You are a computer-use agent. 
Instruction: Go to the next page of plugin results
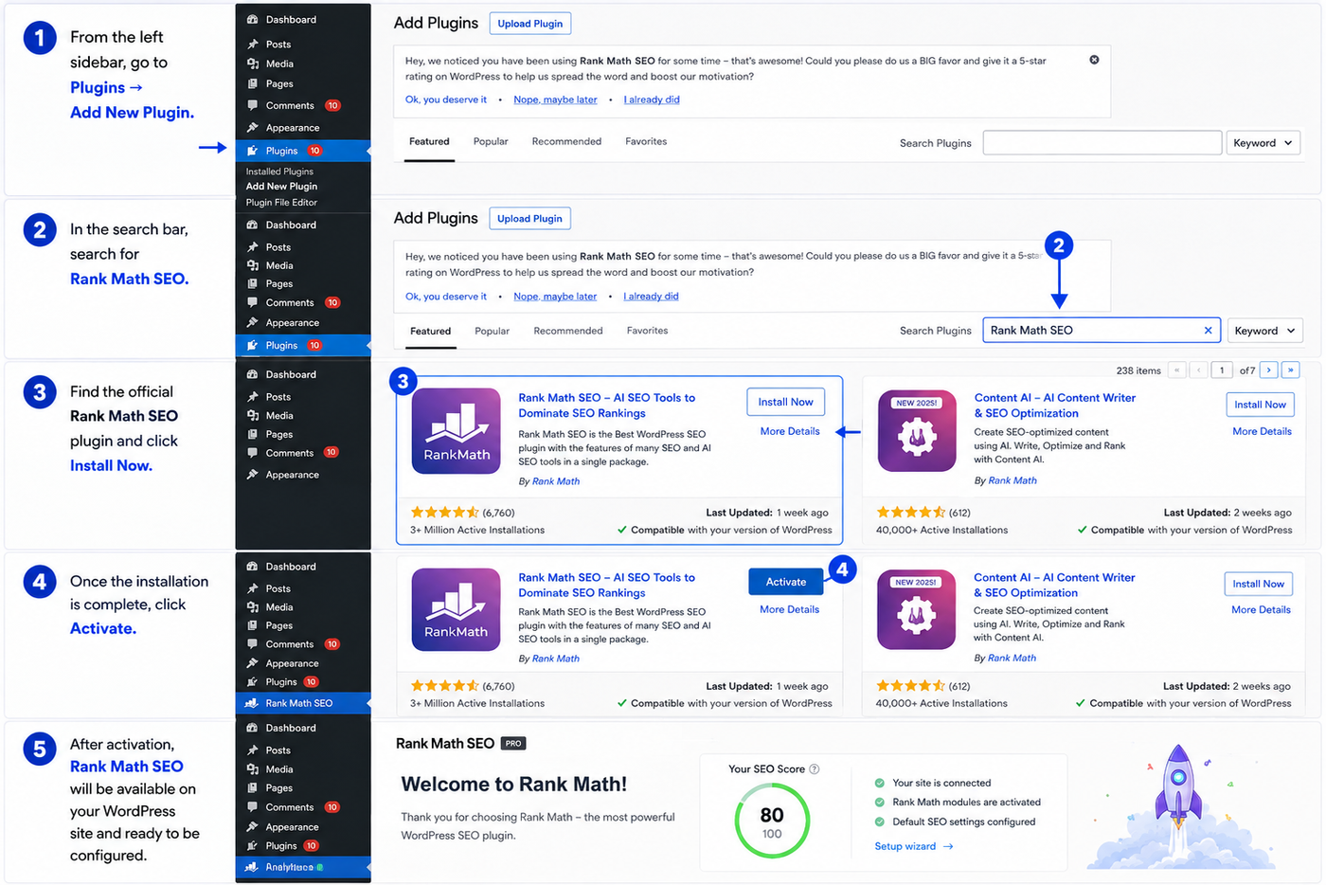click(x=1269, y=370)
